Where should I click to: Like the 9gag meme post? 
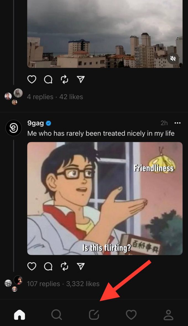(32, 266)
